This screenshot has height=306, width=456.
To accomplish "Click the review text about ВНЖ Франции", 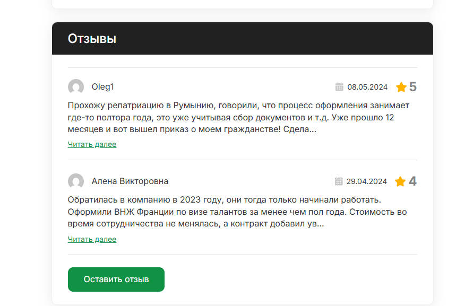I will click(x=237, y=212).
